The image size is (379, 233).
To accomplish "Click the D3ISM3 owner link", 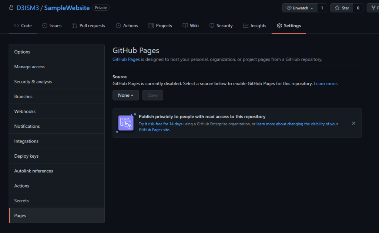I will click(x=27, y=8).
